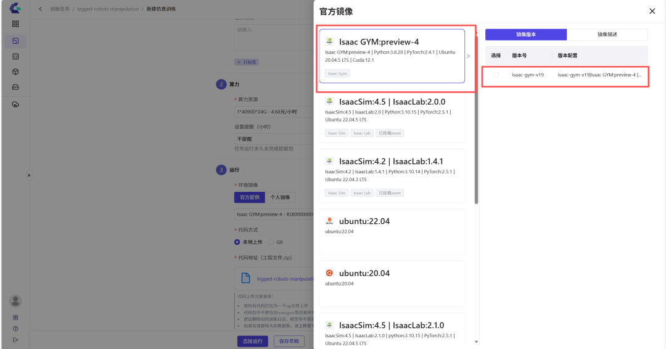Open the storage drive sidebar icon
Screen dimensions: 666x349
15,87
